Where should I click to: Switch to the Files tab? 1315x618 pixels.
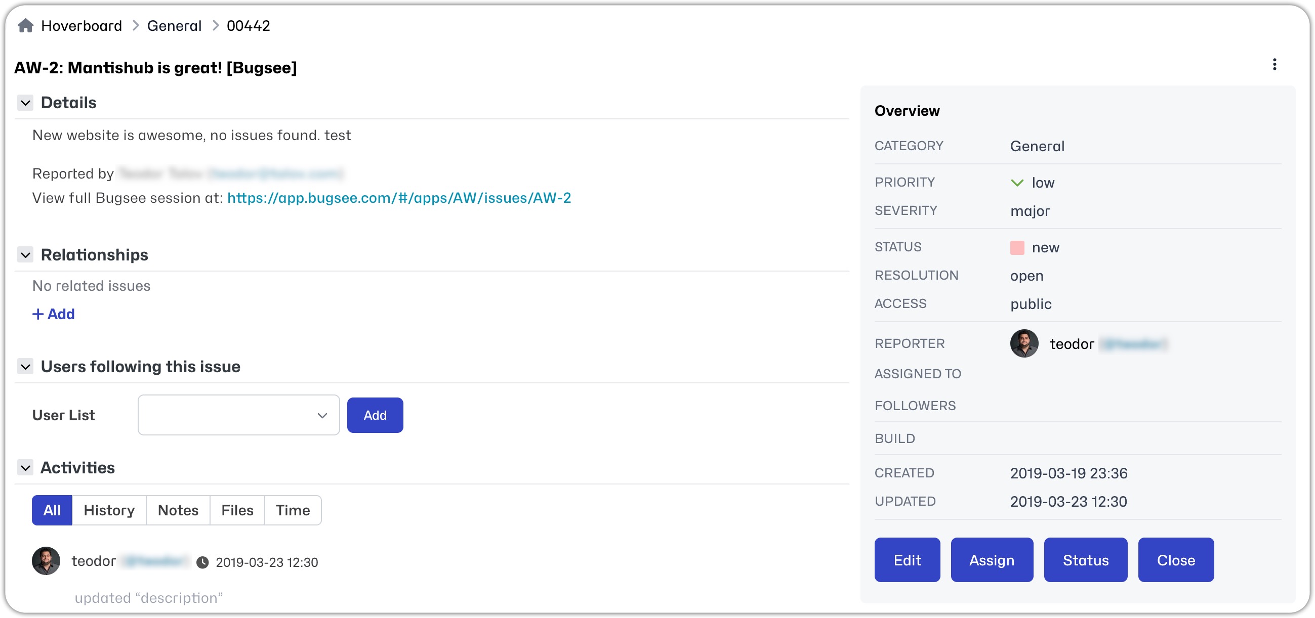tap(237, 510)
